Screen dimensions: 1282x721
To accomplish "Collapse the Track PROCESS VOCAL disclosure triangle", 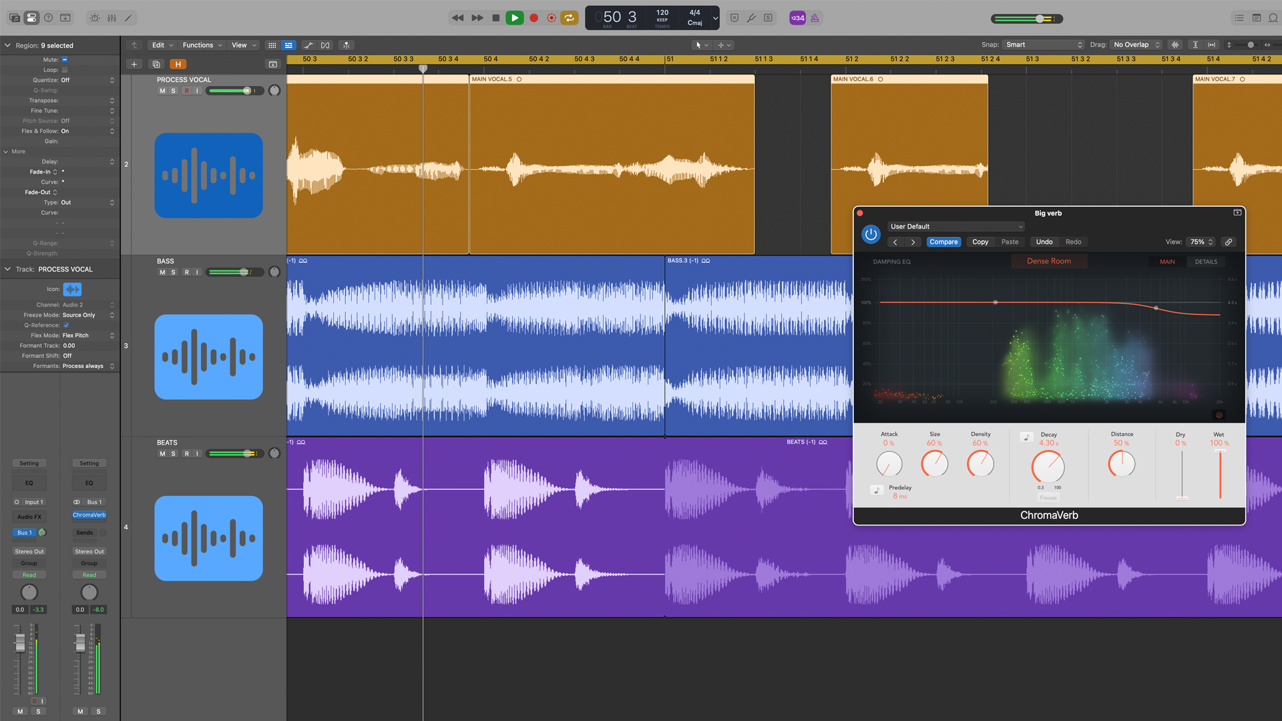I will (7, 269).
